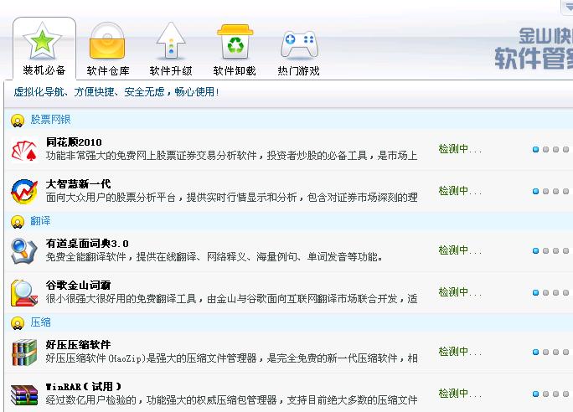Click the 同花顺2010 playing cards icon
Viewport: 573px width, 412px height.
[23, 150]
